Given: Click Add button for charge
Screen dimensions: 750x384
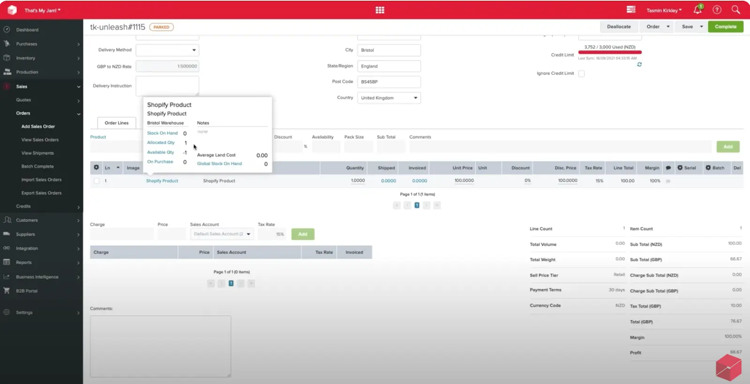Looking at the screenshot, I should (x=303, y=234).
